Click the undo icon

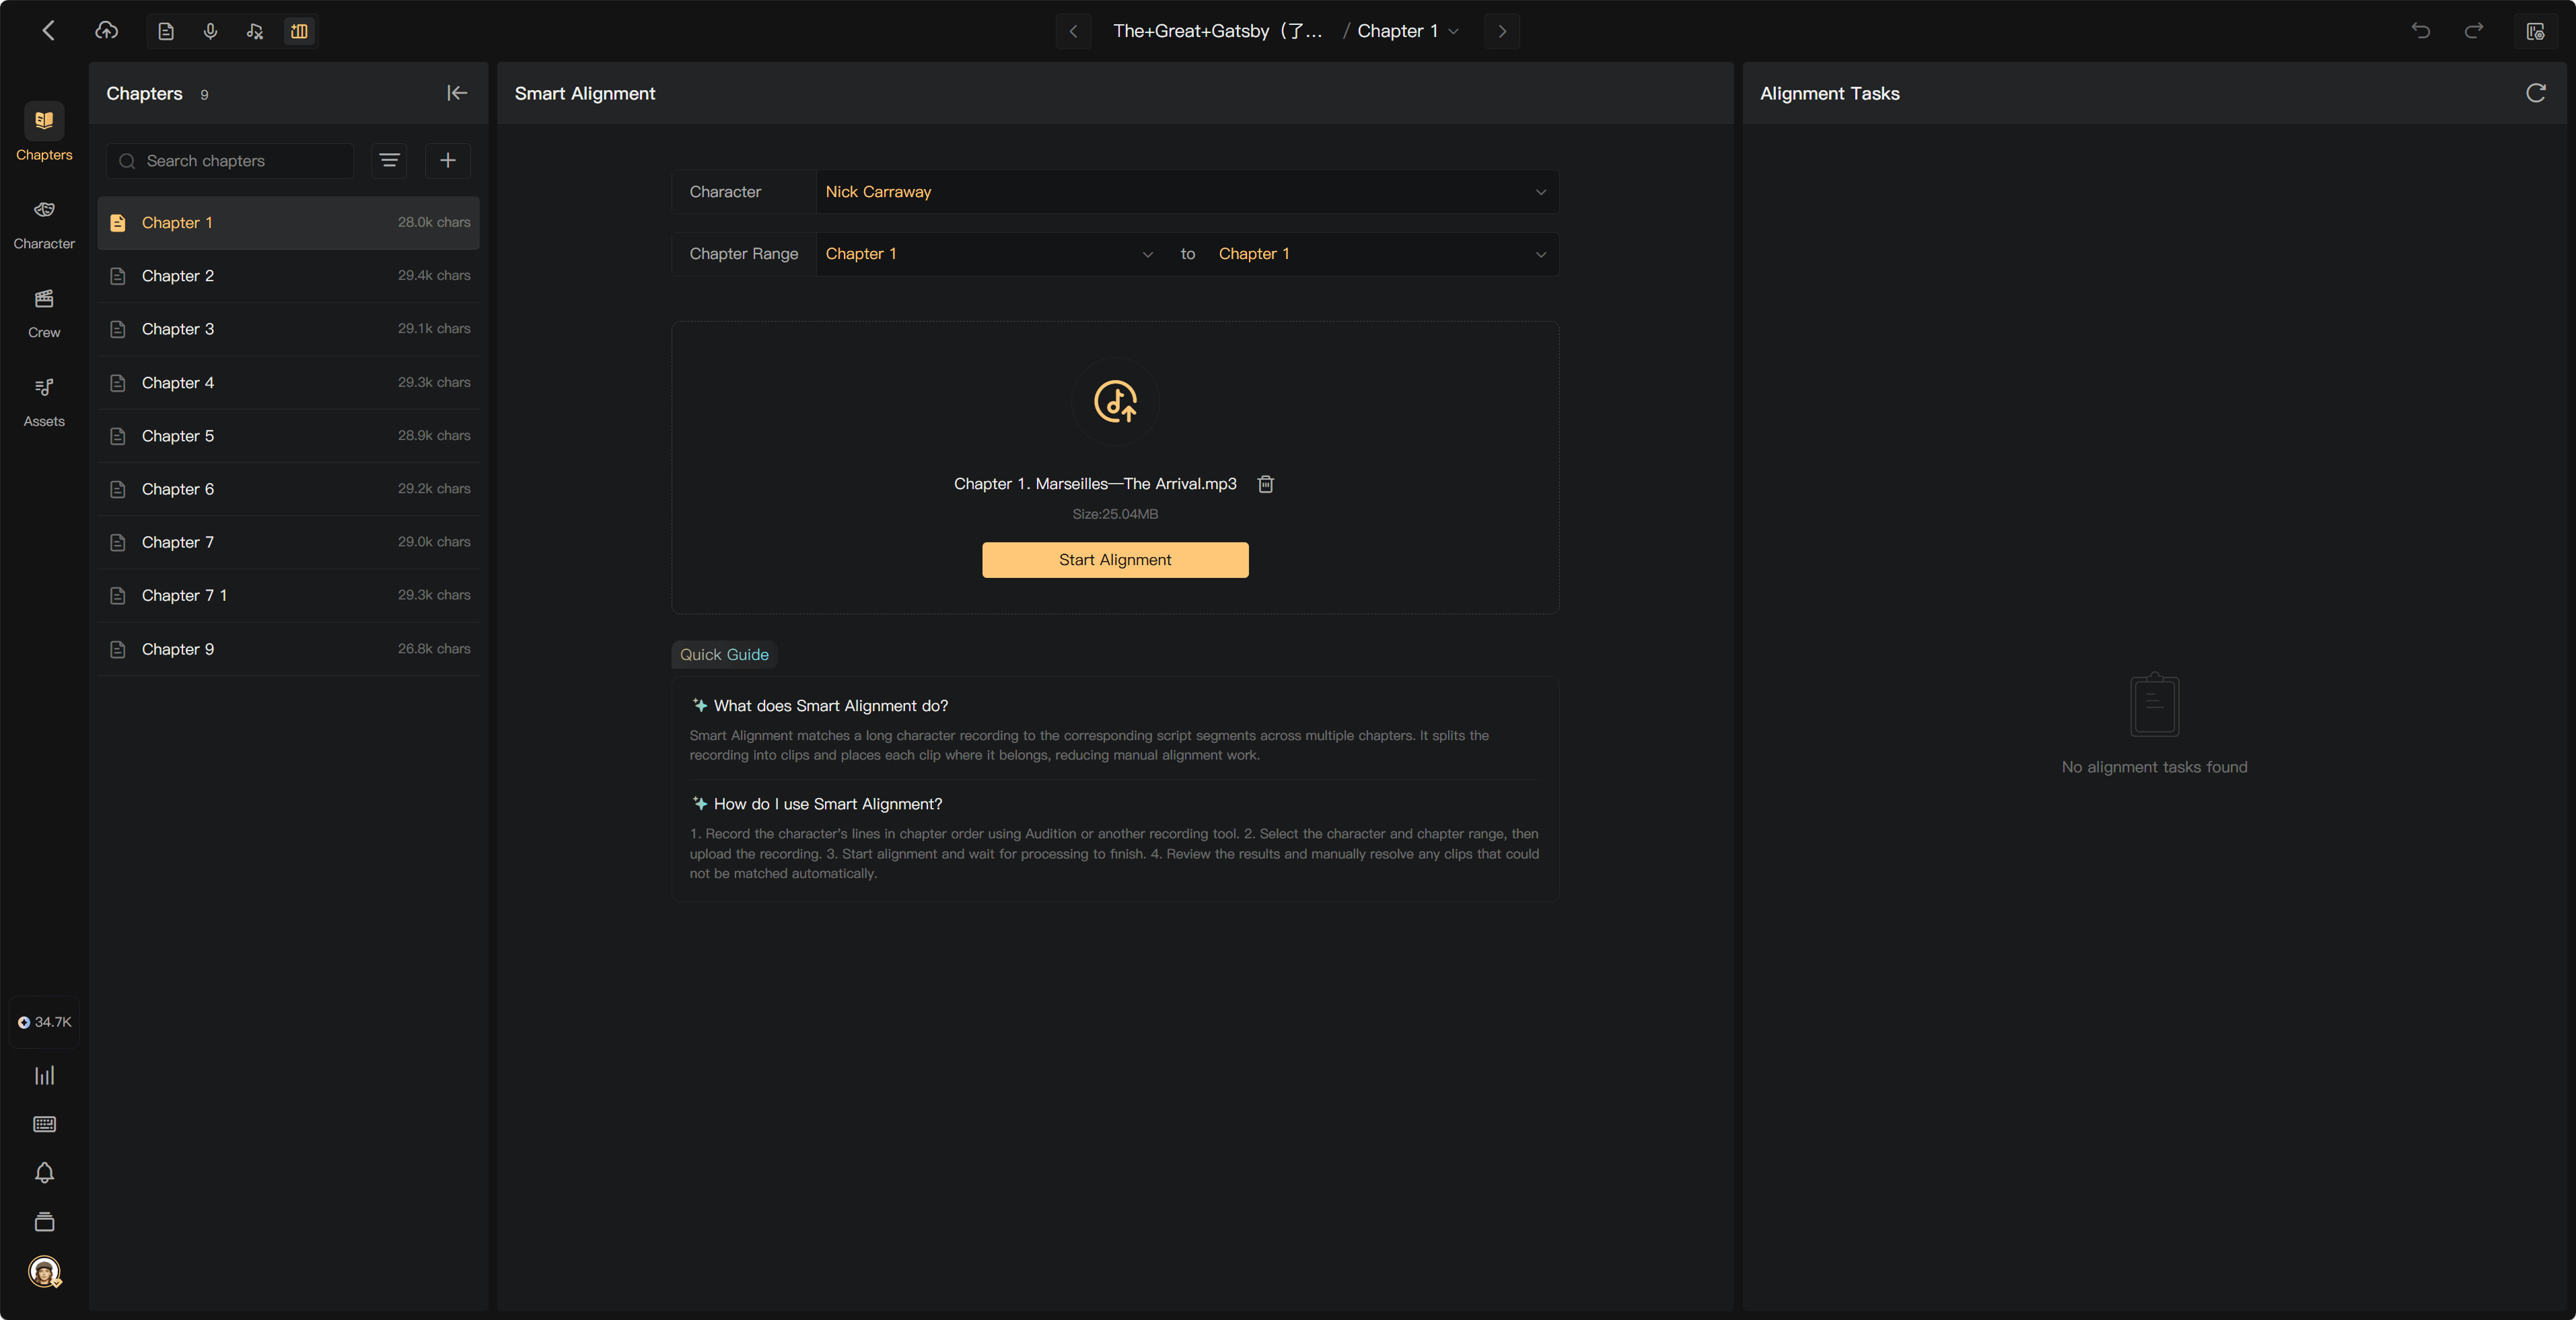[x=2420, y=31]
